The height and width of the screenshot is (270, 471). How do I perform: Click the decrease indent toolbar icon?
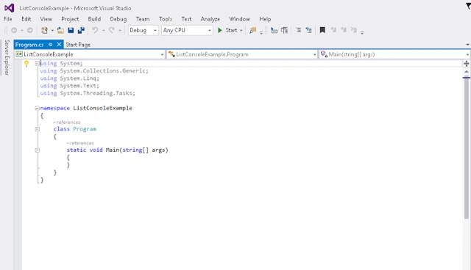coord(274,30)
